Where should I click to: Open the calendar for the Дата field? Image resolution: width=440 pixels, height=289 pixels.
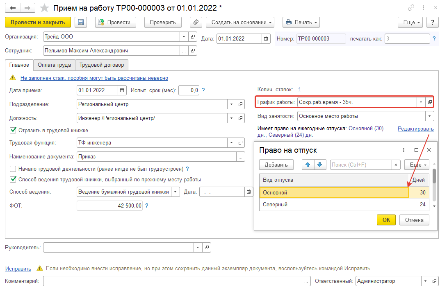point(266,38)
